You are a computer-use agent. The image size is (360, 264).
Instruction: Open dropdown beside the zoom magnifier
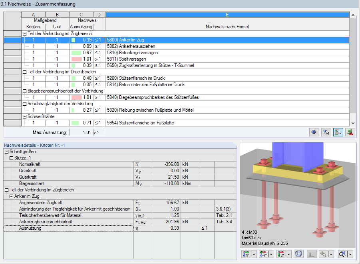pyautogui.click(x=331, y=254)
